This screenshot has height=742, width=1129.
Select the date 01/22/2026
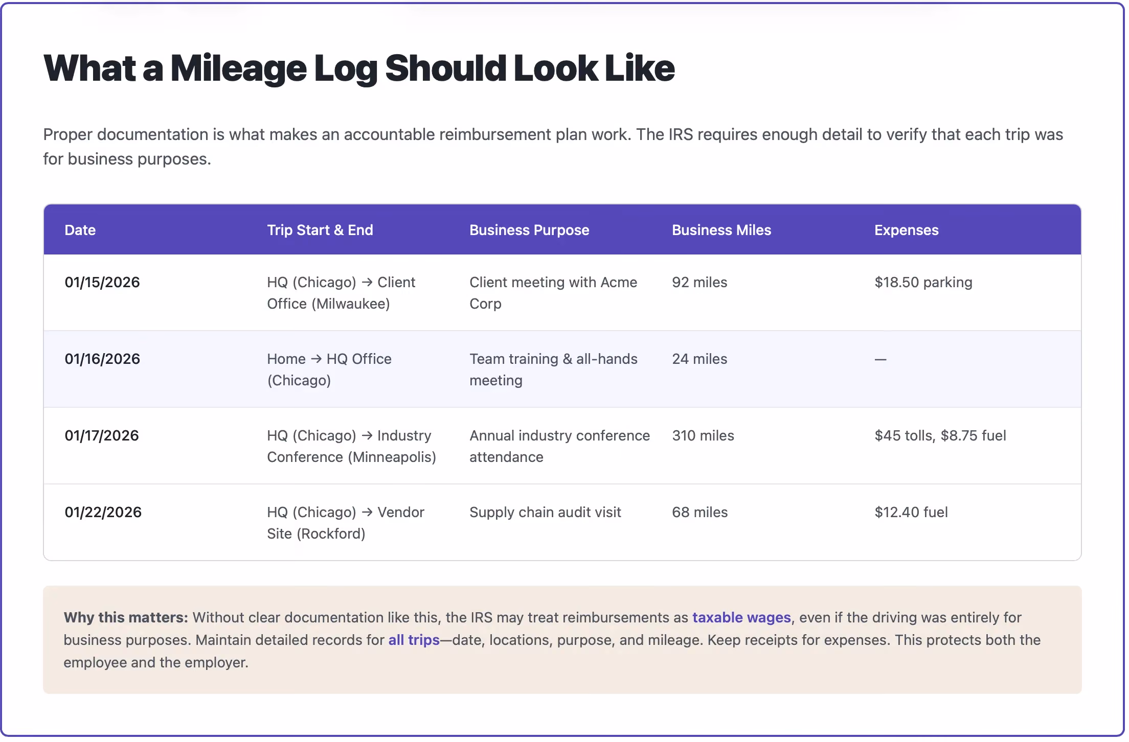(103, 512)
